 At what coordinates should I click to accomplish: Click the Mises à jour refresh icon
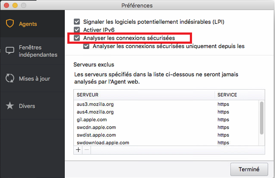coord(10,78)
